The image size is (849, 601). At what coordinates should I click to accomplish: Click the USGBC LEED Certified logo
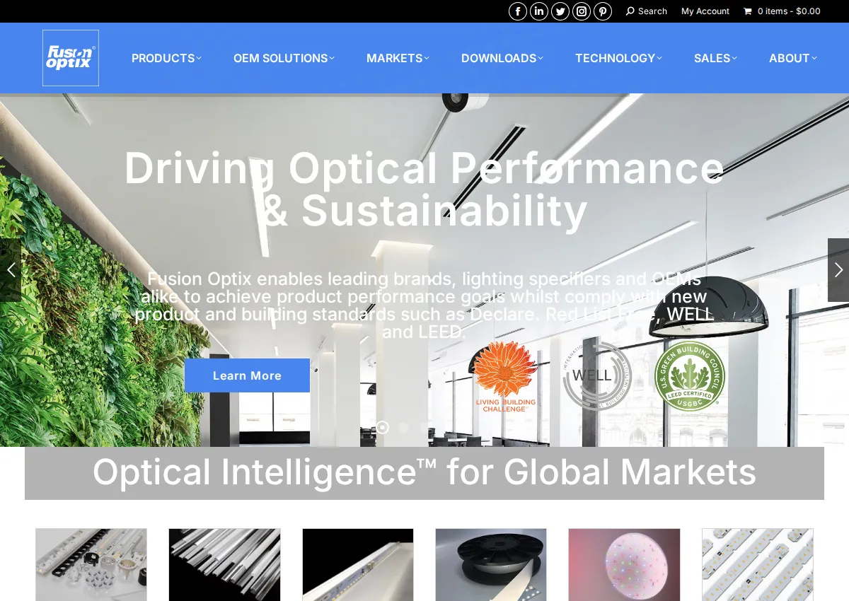[690, 375]
